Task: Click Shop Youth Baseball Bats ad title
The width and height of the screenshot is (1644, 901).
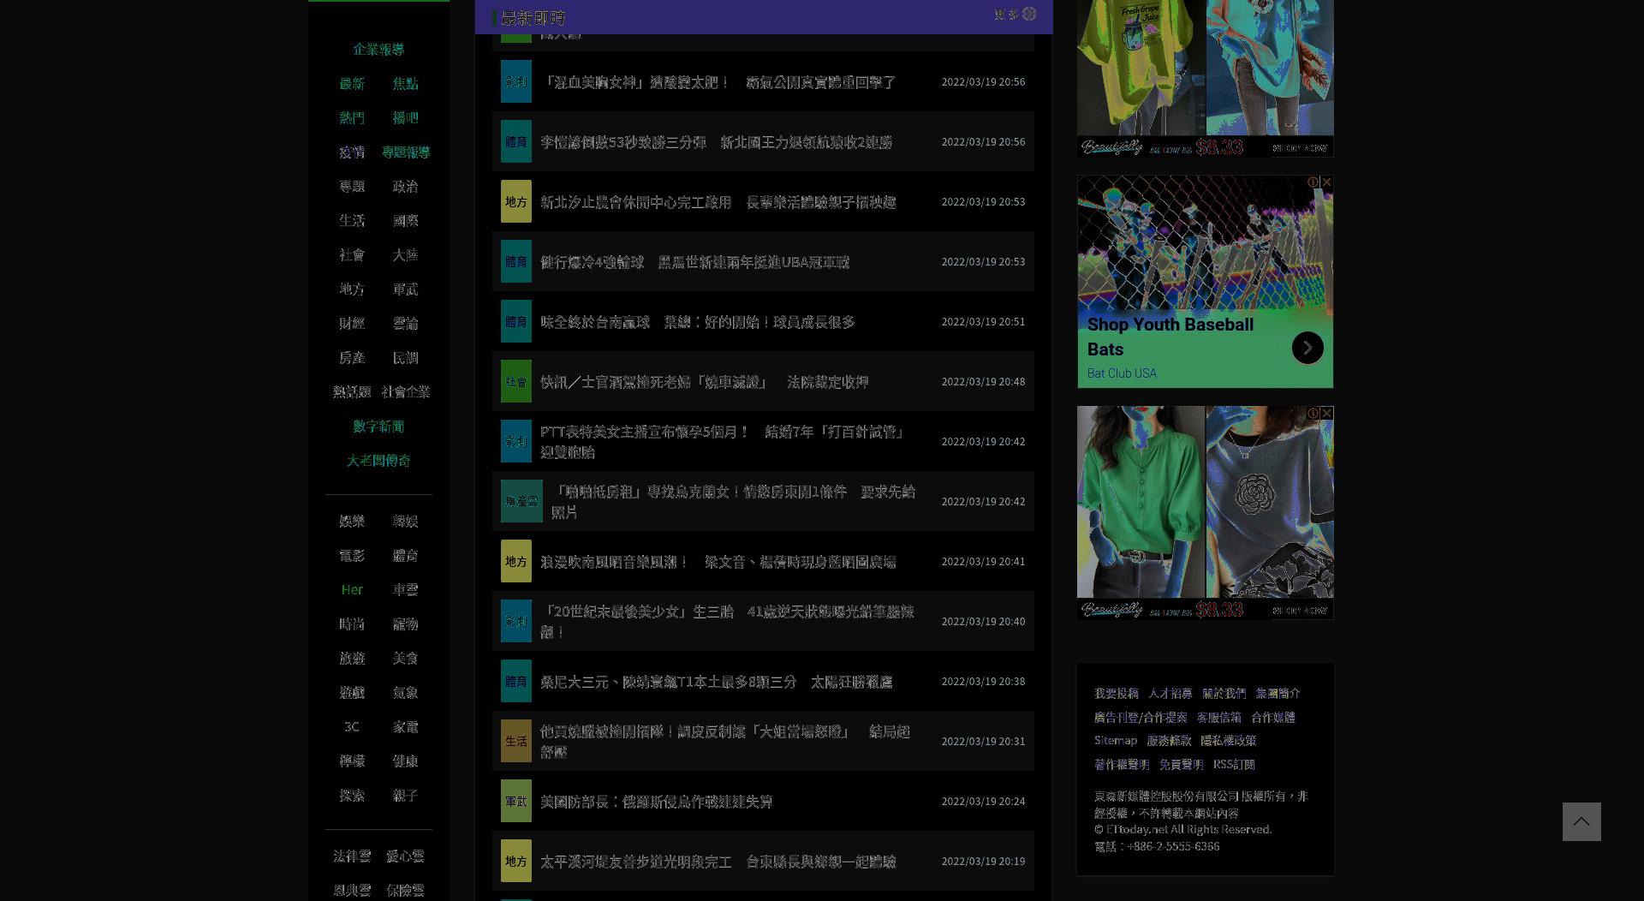Action: click(1170, 337)
